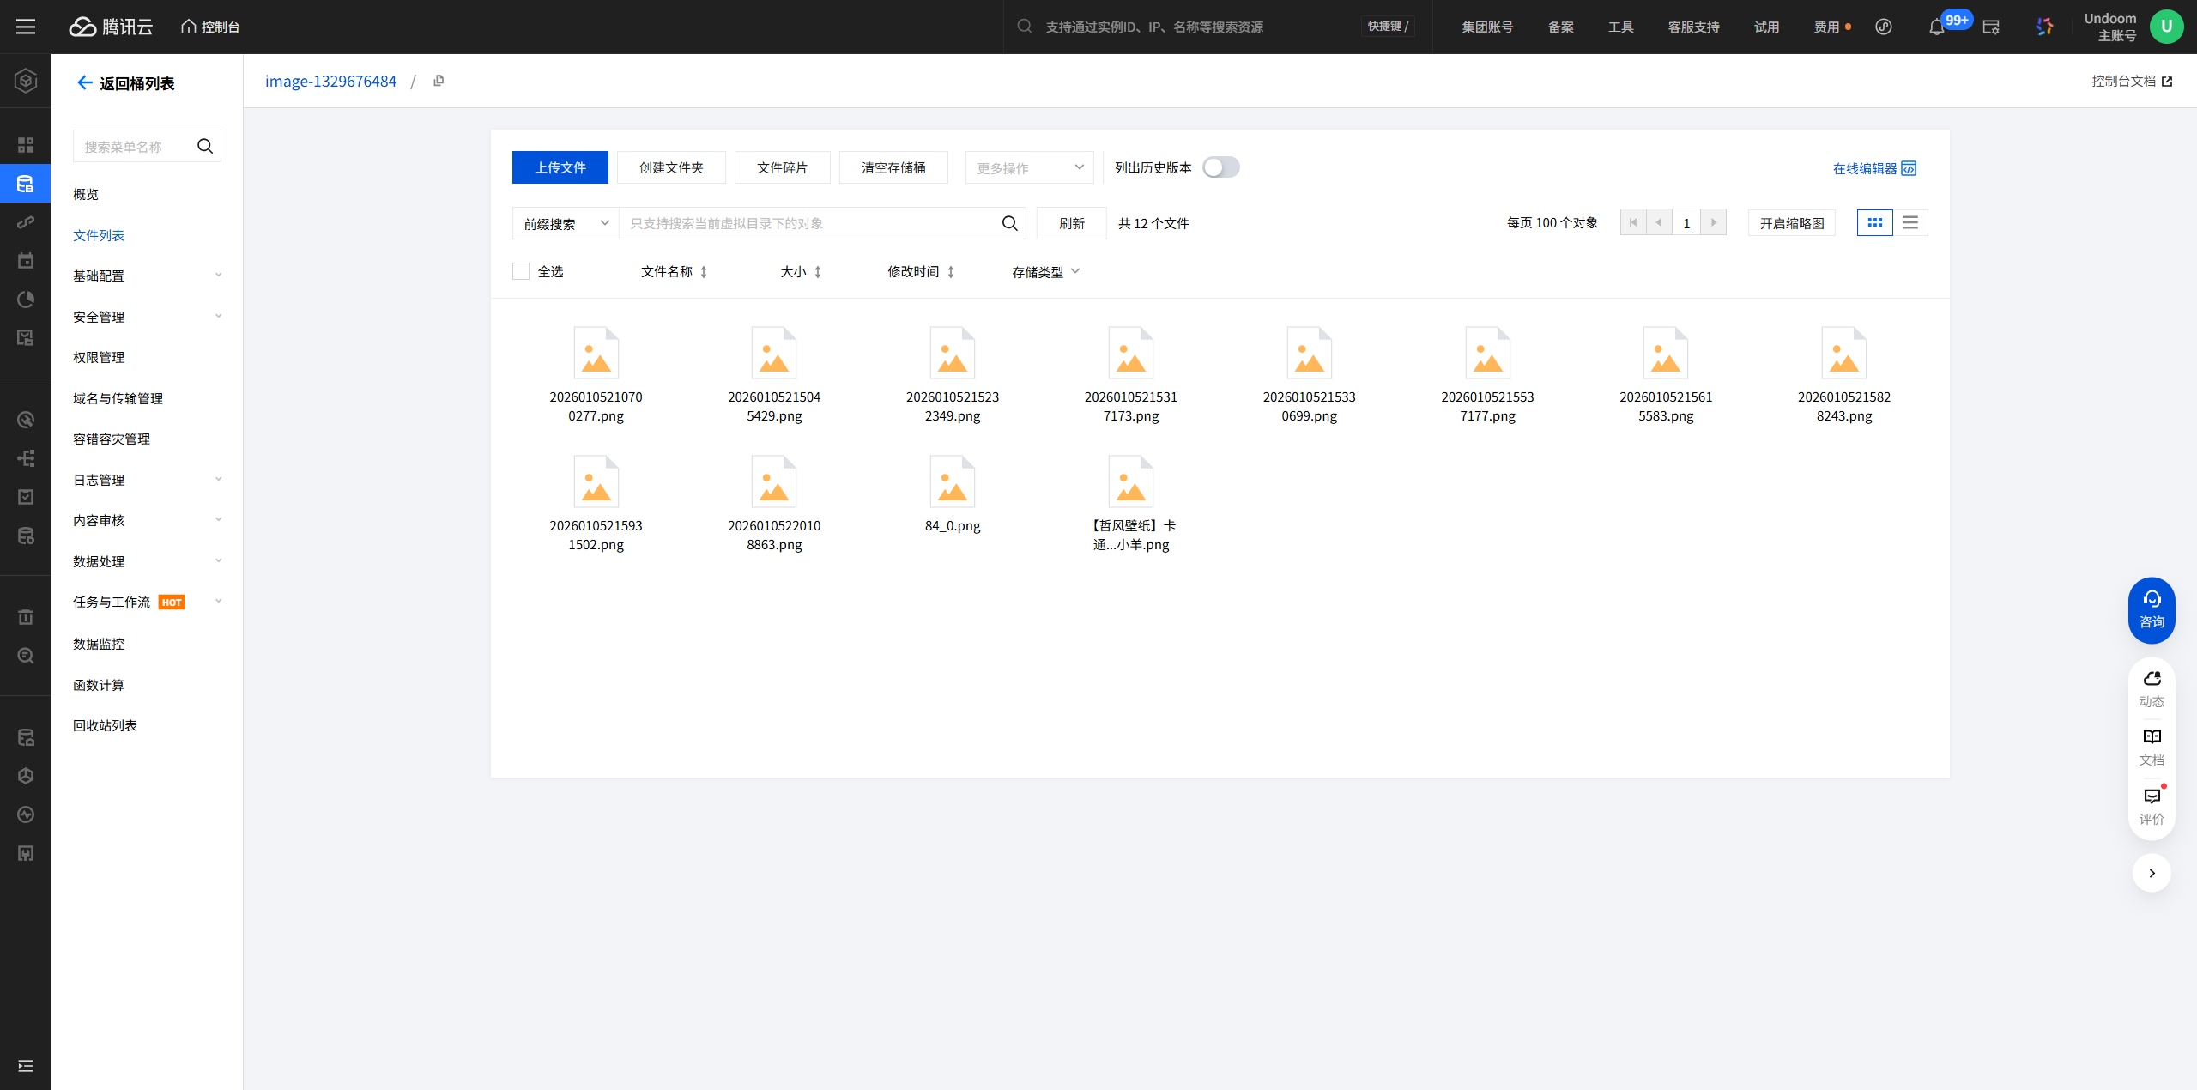This screenshot has height=1090, width=2197.
Task: Open the 更多操作 dropdown
Action: (x=1029, y=167)
